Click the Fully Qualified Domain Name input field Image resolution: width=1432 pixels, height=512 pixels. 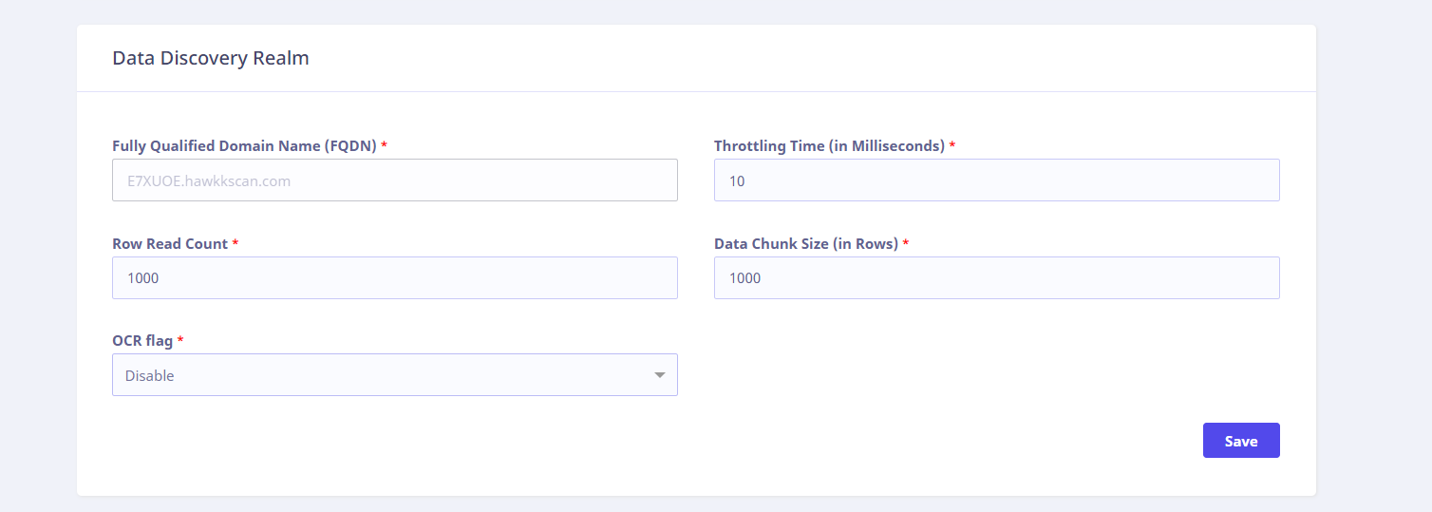394,180
